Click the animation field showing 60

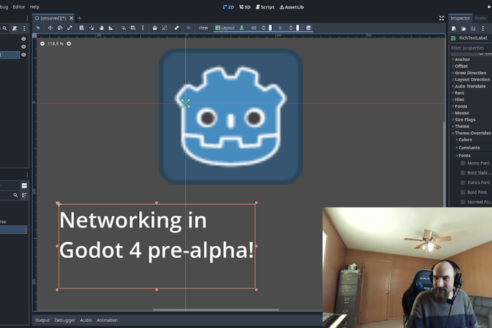tap(254, 28)
